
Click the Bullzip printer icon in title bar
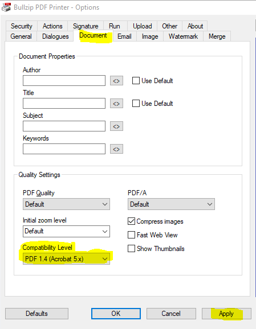point(6,7)
